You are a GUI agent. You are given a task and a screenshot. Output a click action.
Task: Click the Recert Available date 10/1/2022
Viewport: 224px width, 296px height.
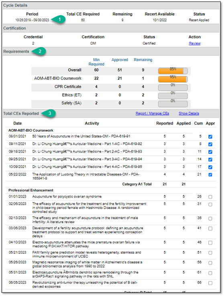click(159, 20)
